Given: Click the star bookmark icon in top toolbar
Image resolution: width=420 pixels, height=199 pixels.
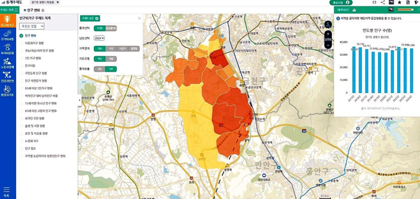Looking at the screenshot, I should [399, 2].
